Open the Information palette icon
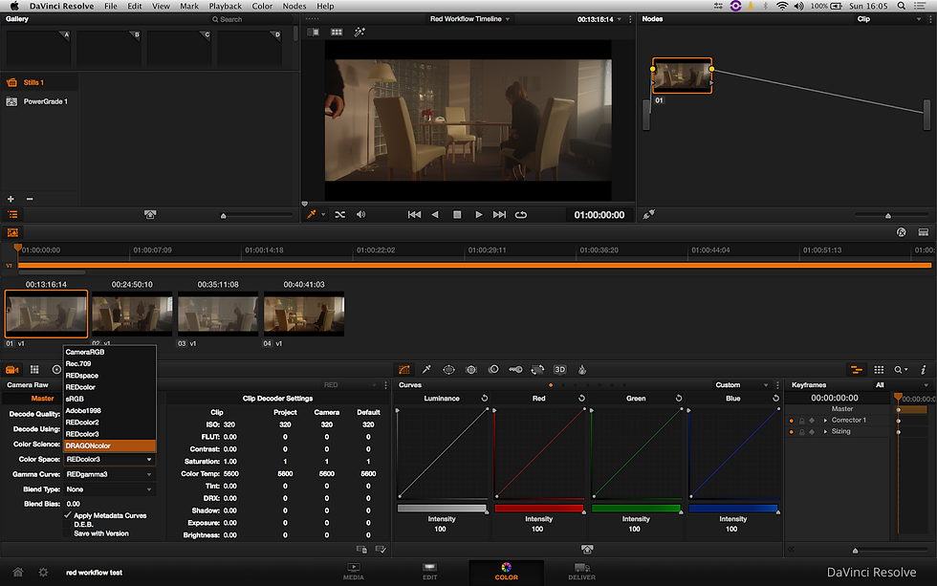The height and width of the screenshot is (586, 937). click(x=923, y=370)
